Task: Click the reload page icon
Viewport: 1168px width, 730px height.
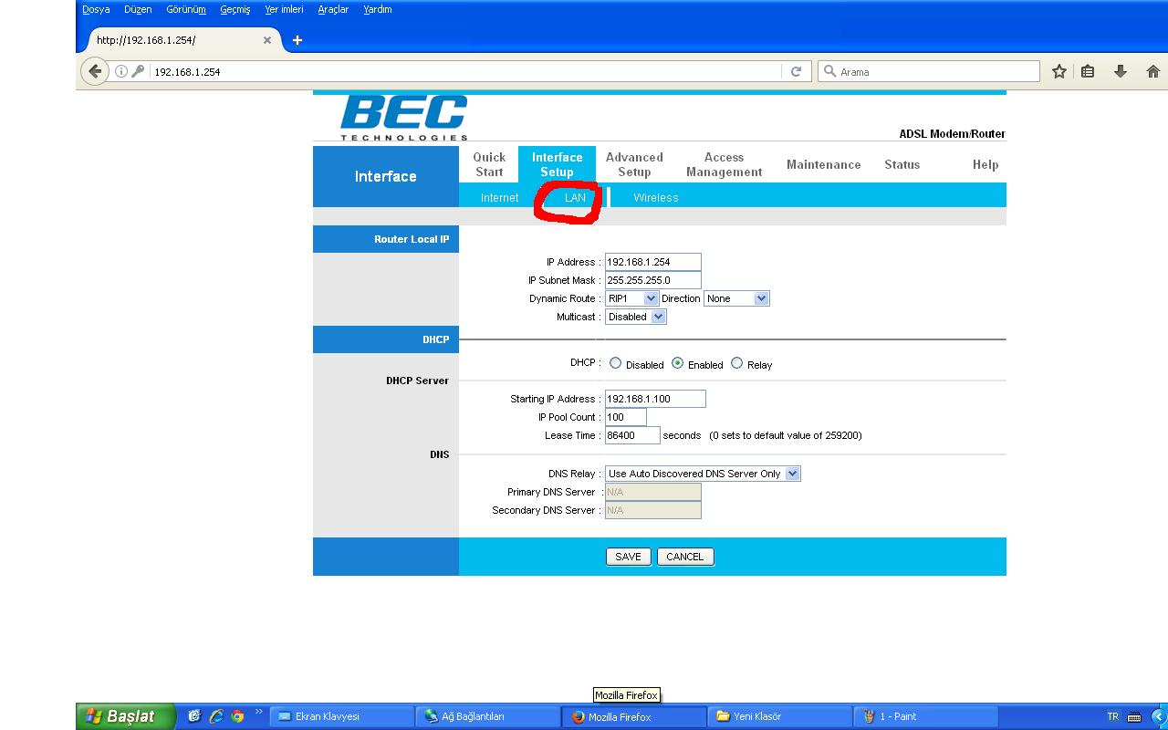Action: [796, 71]
